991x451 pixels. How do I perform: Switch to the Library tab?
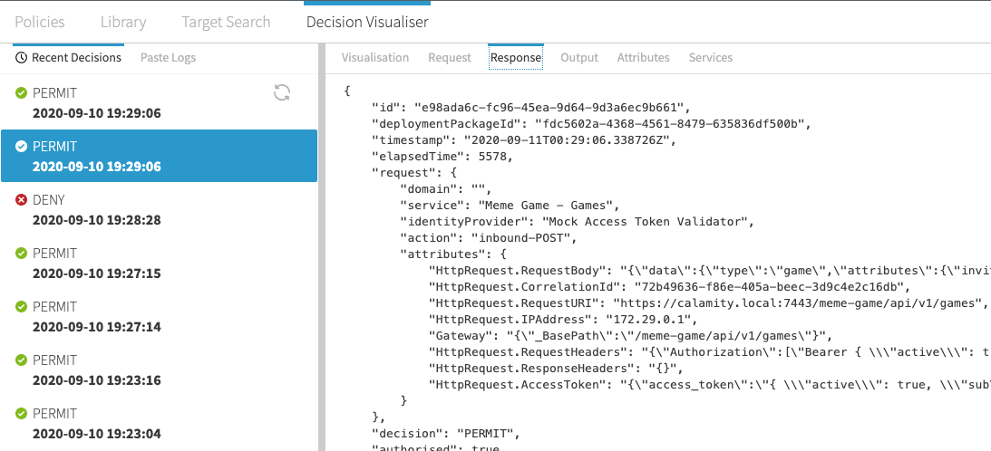point(123,22)
